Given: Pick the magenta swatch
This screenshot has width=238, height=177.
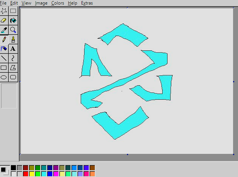Looking at the screenshot, I should click(56, 174).
